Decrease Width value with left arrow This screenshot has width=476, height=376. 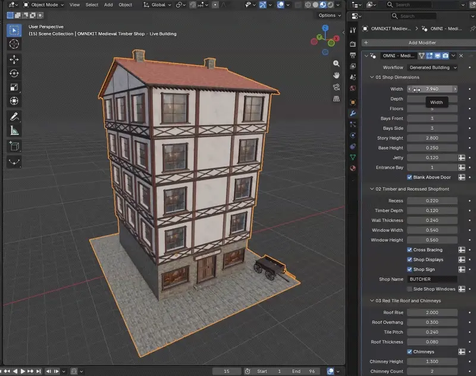[x=409, y=89]
